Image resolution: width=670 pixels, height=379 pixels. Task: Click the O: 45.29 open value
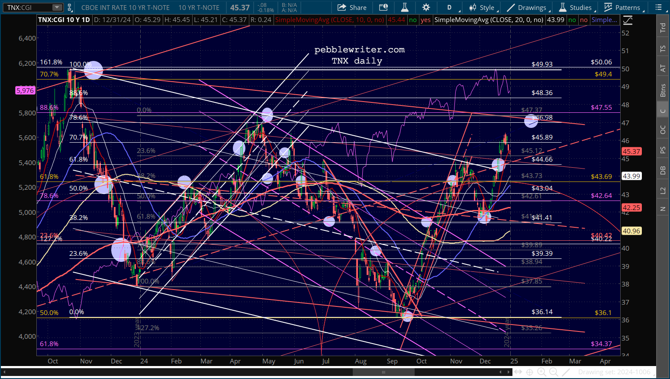click(148, 20)
